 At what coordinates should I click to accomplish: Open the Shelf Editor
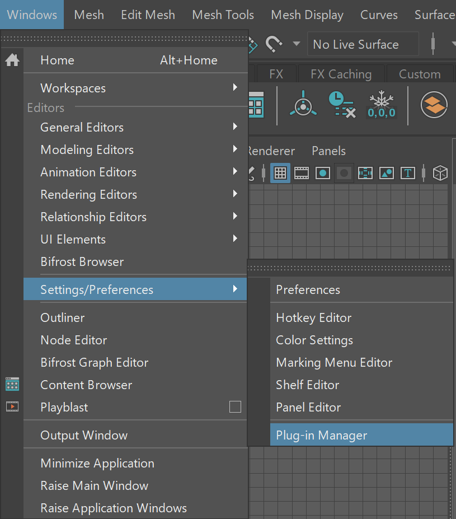[x=361, y=385]
